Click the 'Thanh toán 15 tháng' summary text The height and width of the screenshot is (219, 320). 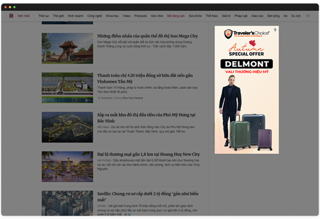(147, 90)
